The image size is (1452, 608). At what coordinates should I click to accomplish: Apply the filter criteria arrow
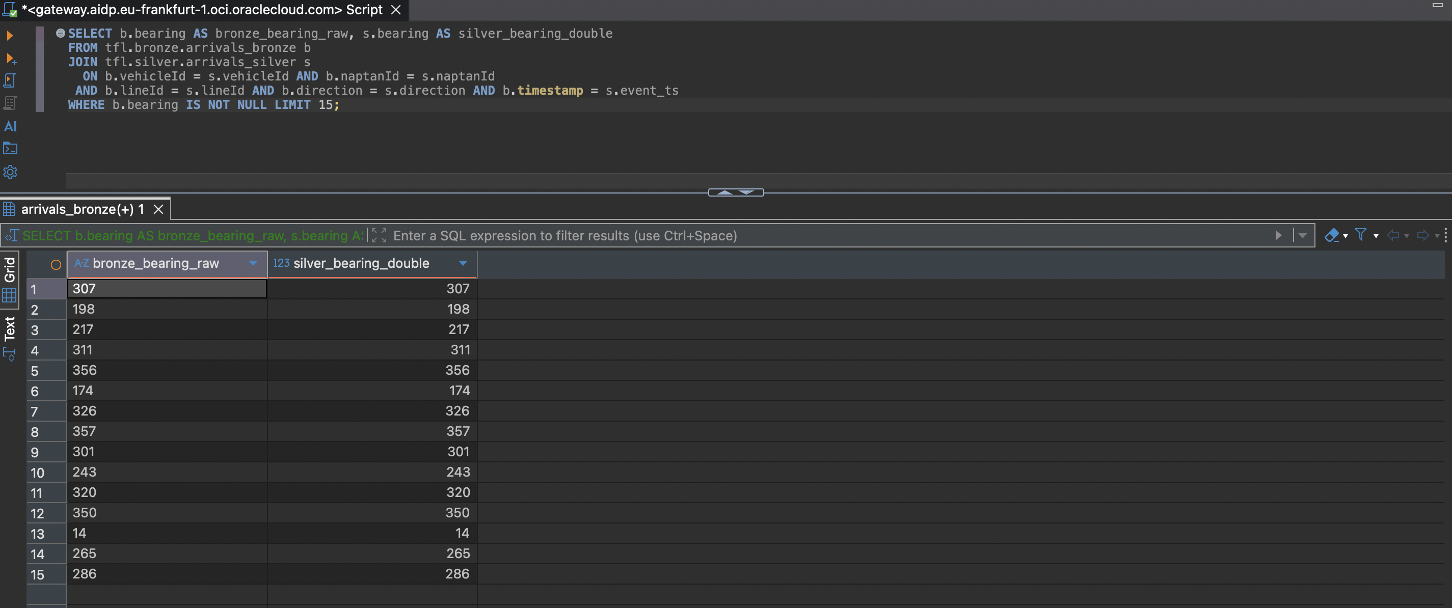click(1278, 236)
